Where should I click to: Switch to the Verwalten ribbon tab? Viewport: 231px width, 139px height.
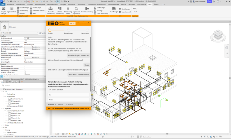[x=131, y=4]
